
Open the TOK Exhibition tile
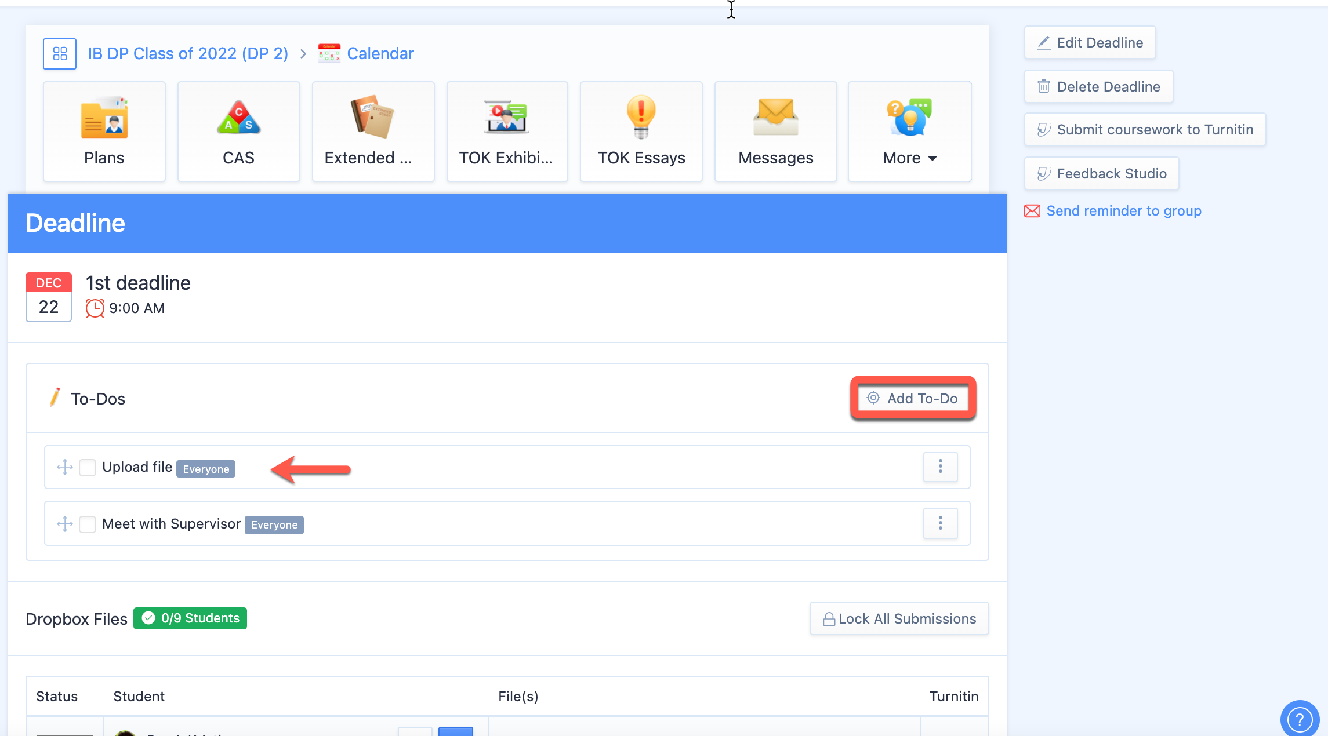point(507,132)
